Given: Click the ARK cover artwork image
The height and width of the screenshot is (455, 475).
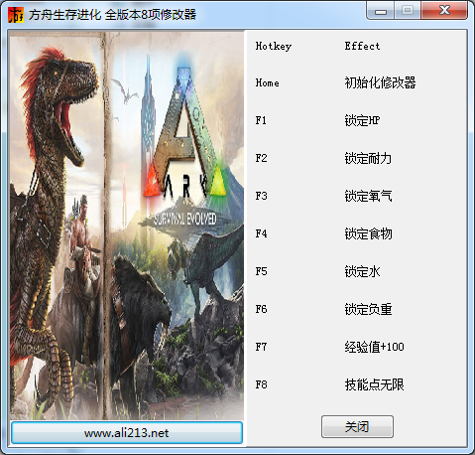Looking at the screenshot, I should point(127,226).
